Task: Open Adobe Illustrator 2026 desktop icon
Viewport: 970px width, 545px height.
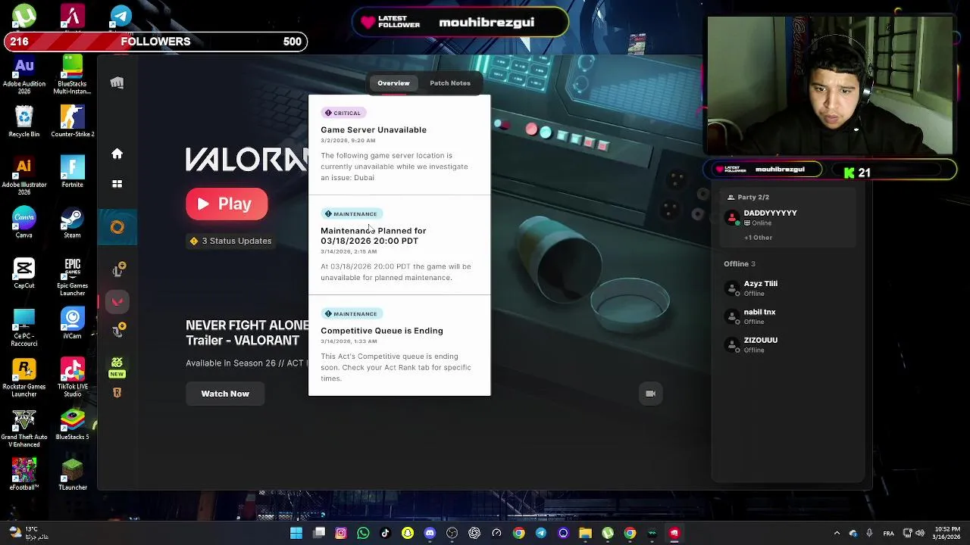Action: click(x=24, y=176)
